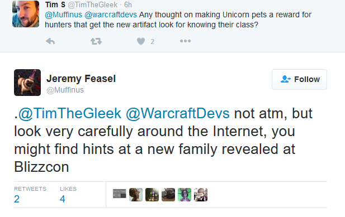Viewport: 345px width, 217px height.
Task: Open @WarcraftDevs mention in Jeremy's reply
Action: tap(178, 114)
